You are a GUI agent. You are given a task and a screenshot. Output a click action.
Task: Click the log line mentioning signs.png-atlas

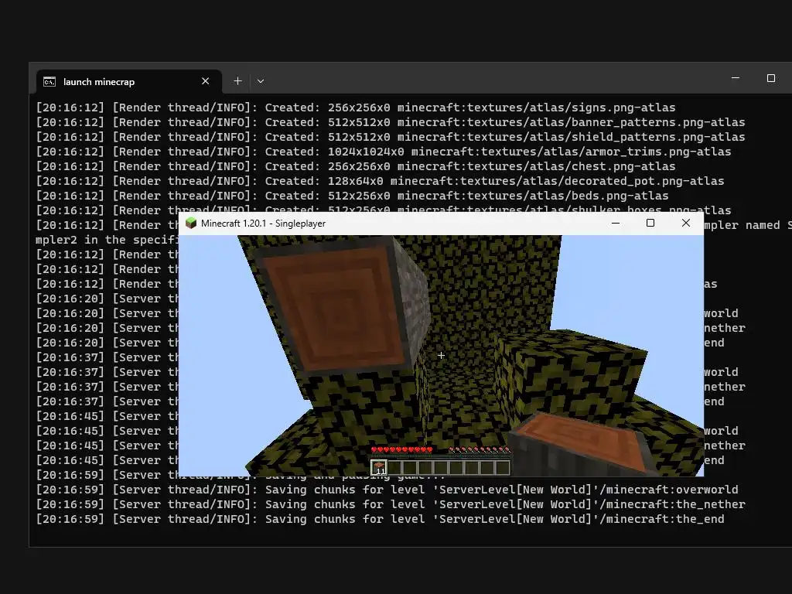point(356,108)
